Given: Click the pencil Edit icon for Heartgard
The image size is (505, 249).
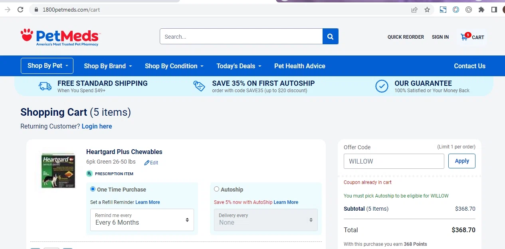Looking at the screenshot, I should click(x=147, y=163).
